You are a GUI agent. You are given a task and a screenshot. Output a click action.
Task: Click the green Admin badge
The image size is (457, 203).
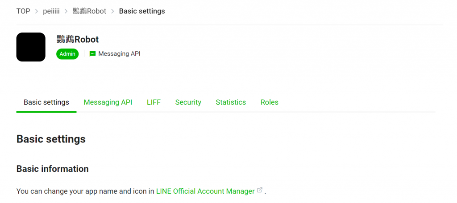coord(67,54)
